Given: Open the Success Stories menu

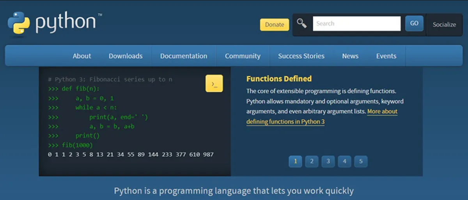Looking at the screenshot, I should pos(301,56).
